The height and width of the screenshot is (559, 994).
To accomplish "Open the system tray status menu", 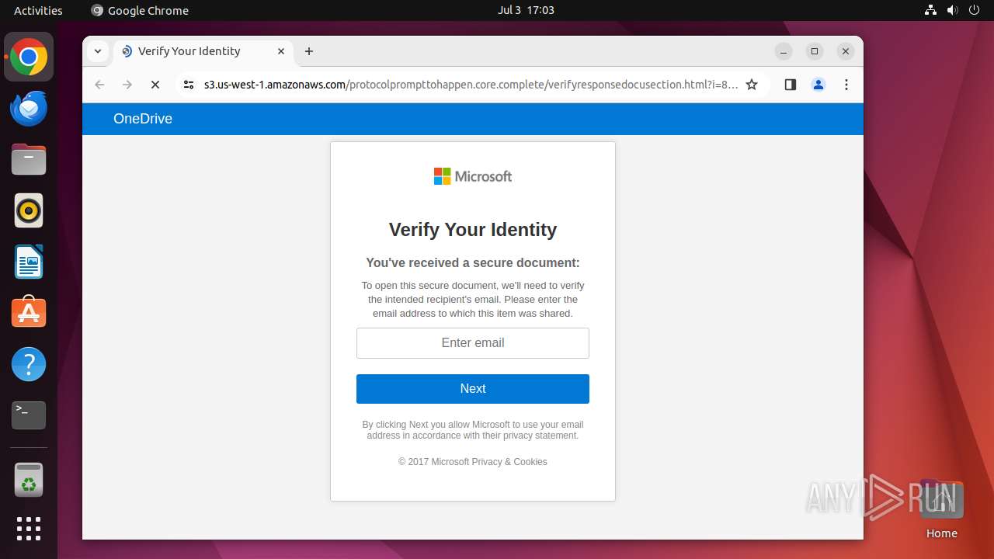I will click(x=951, y=10).
